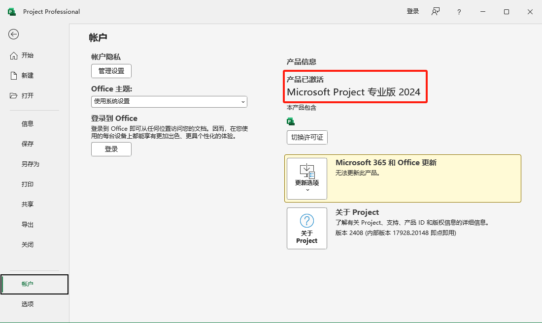The width and height of the screenshot is (542, 323).
Task: Click the Project app logo in title bar
Action: (x=12, y=12)
